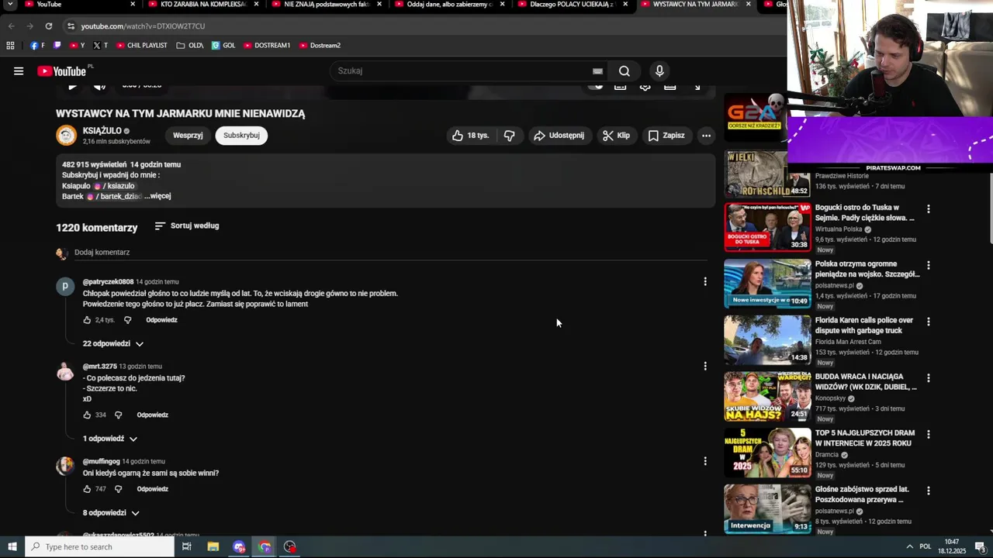Image resolution: width=993 pixels, height=558 pixels.
Task: Click the Klip button
Action: 616,136
